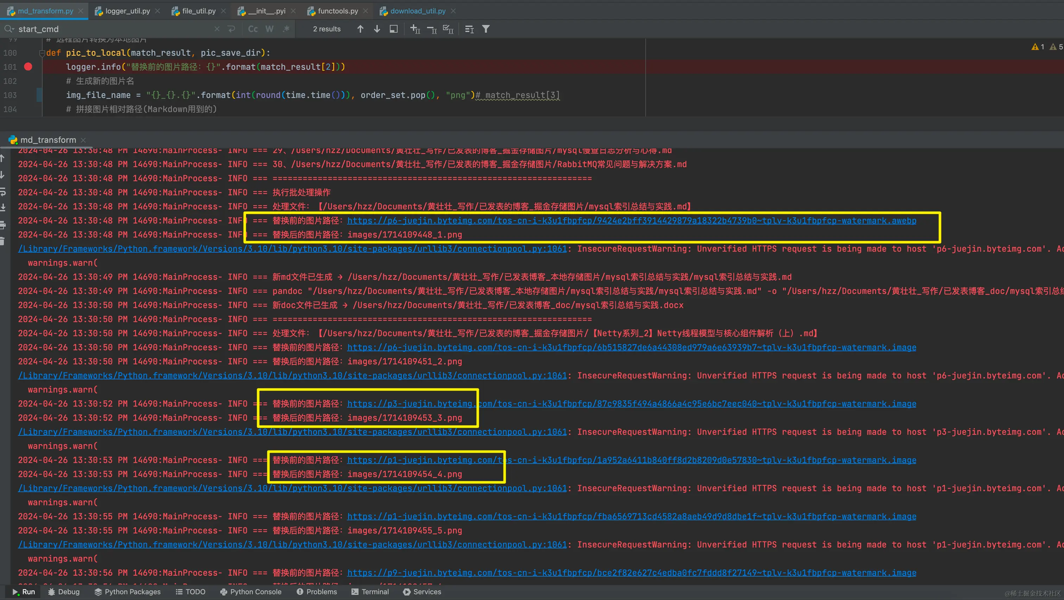Add selection for next occurrence icon
Screen dimensions: 1064x600
click(x=415, y=29)
